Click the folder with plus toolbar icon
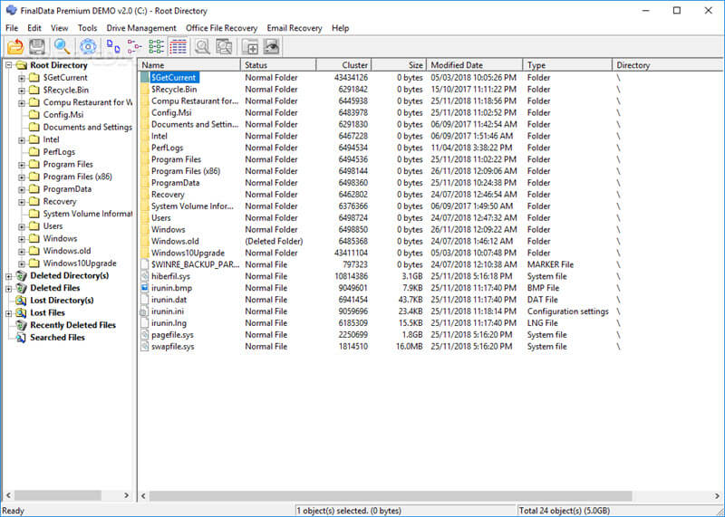Image resolution: width=725 pixels, height=517 pixels. tap(250, 47)
